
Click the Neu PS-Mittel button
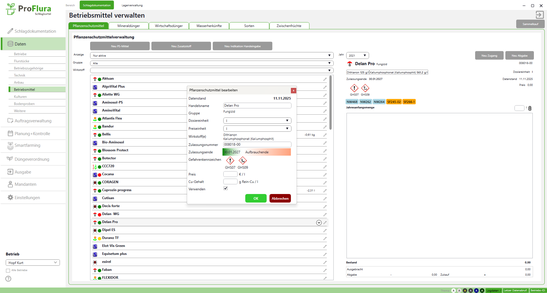pyautogui.click(x=120, y=46)
